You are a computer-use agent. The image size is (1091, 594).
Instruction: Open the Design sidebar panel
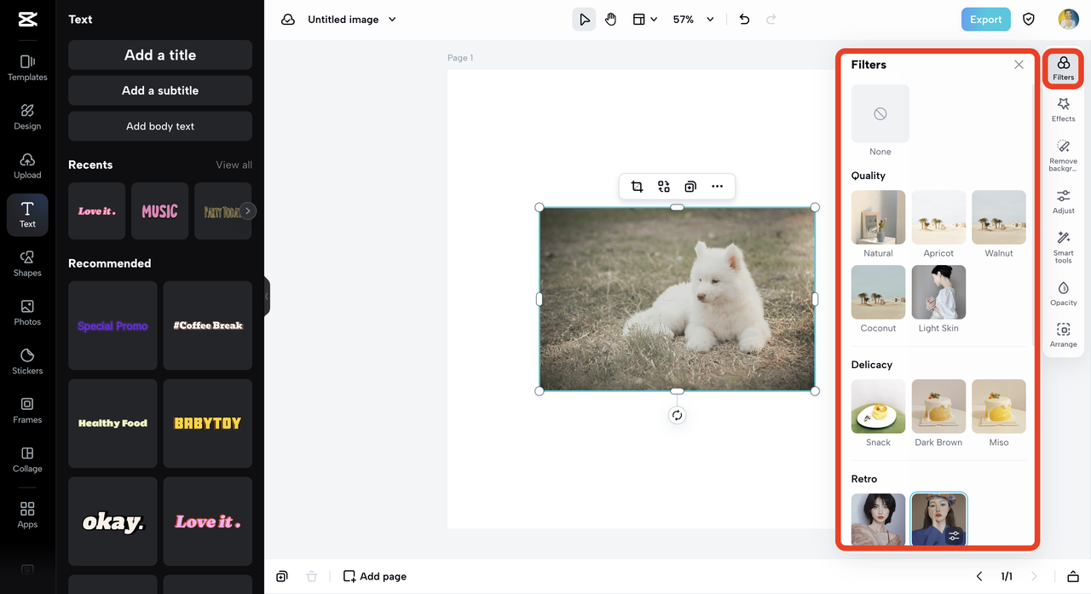[x=27, y=117]
